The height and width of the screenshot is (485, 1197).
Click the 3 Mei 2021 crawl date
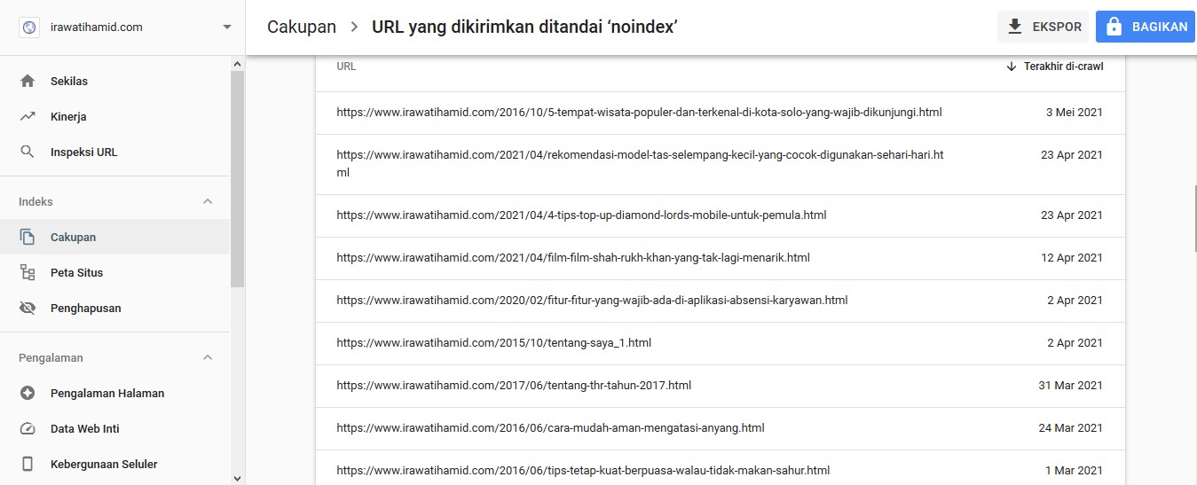pyautogui.click(x=1075, y=113)
